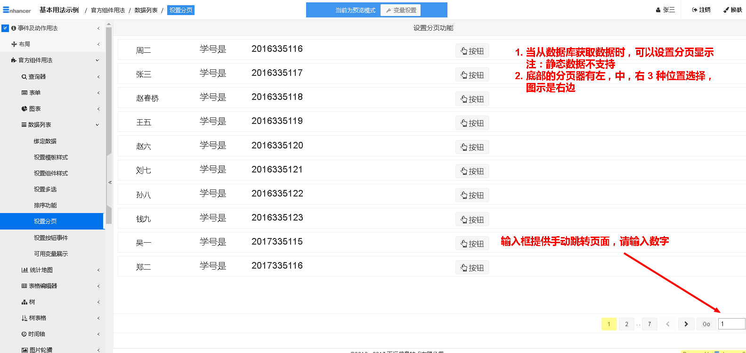This screenshot has height=353, width=746.
Task: Collapse the sidebar using the double-arrow handle
Action: click(x=110, y=182)
